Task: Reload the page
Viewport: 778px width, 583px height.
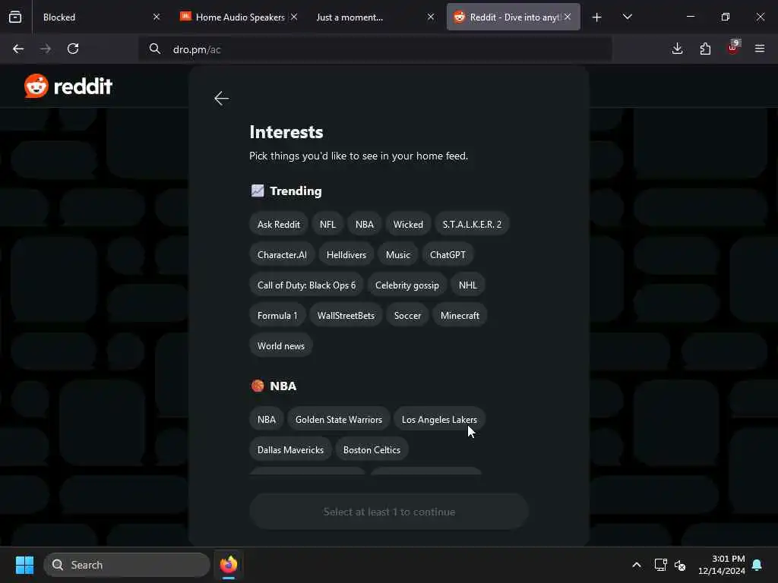Action: pos(73,49)
